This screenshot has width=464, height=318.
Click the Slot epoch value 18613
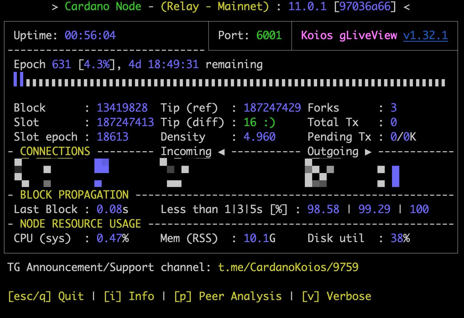pyautogui.click(x=113, y=137)
